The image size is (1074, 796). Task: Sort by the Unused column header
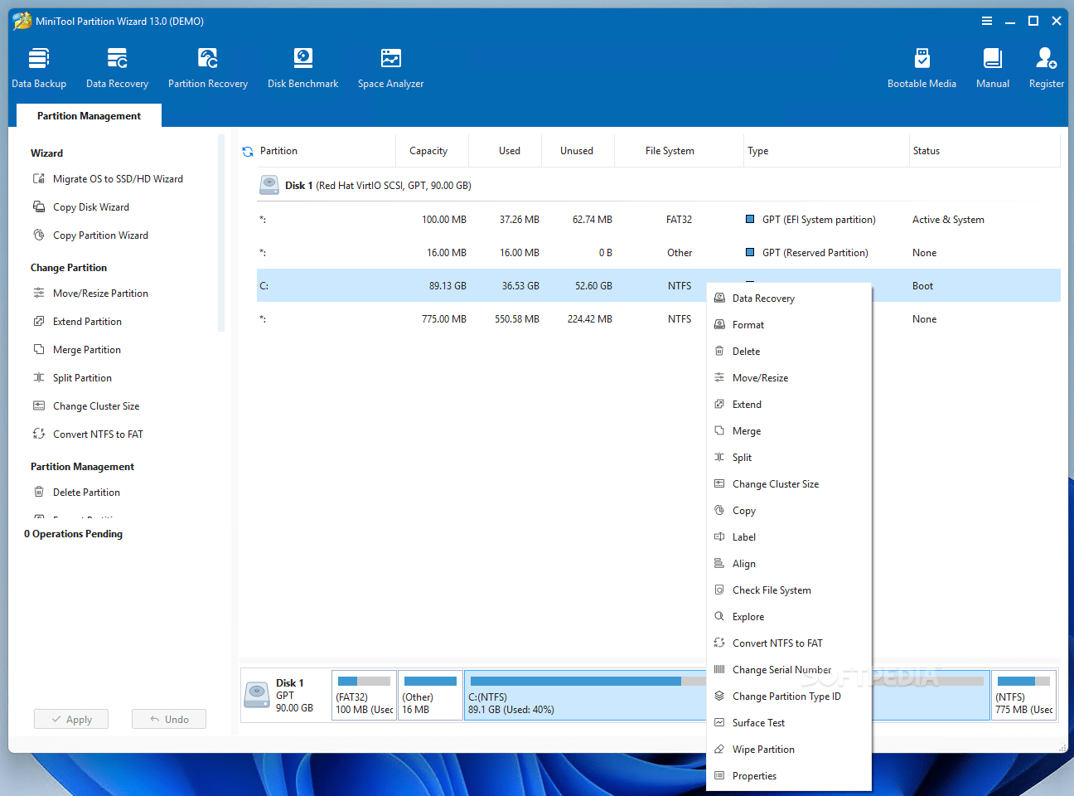(x=578, y=151)
